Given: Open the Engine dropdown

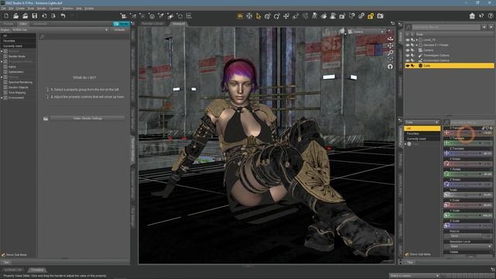Looking at the screenshot, I should click(x=60, y=29).
